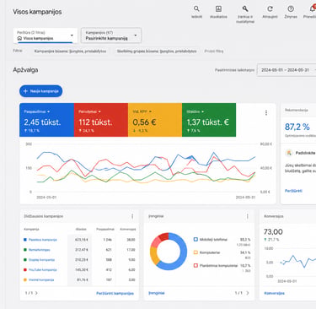Screen dimensions: 316x309
Task: Open the overview chart card three-dot menu
Action: pyautogui.click(x=266, y=113)
